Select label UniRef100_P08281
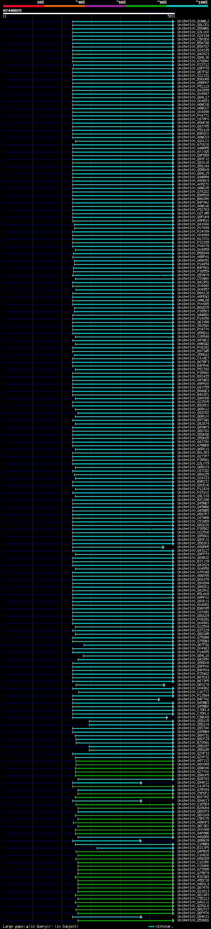Viewport: 211px width, 929px height. pos(193,620)
